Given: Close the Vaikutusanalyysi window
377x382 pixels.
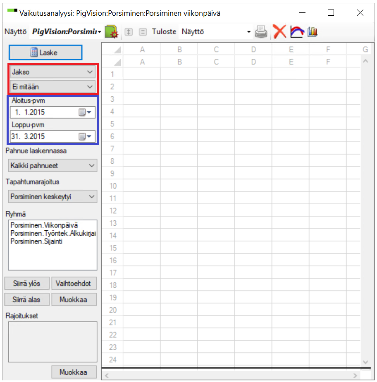Looking at the screenshot, I should (x=360, y=13).
